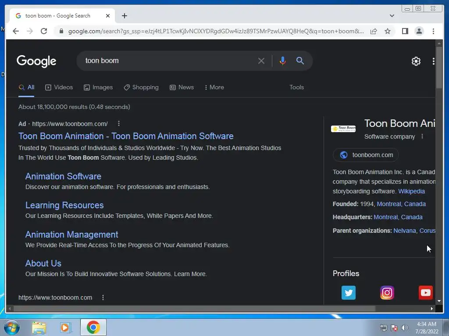Open the YouTube profile icon
This screenshot has width=449, height=336.
[425, 293]
